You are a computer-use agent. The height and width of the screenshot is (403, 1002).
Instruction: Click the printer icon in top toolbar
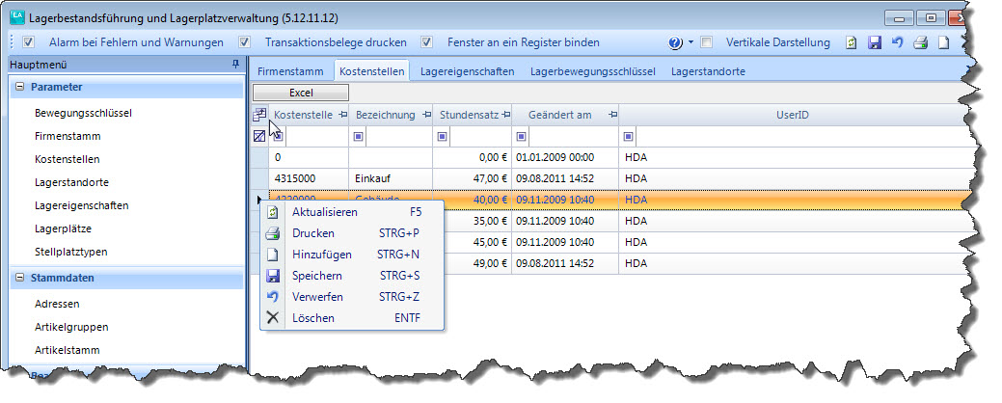[x=921, y=42]
